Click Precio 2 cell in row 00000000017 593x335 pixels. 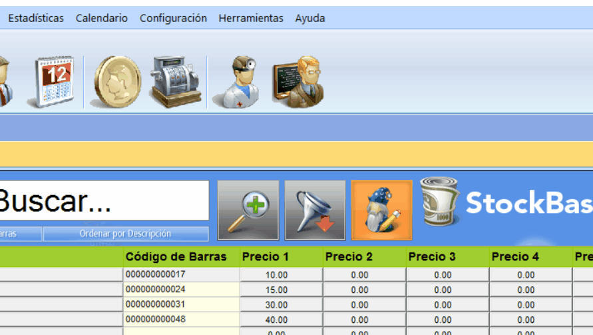365,275
